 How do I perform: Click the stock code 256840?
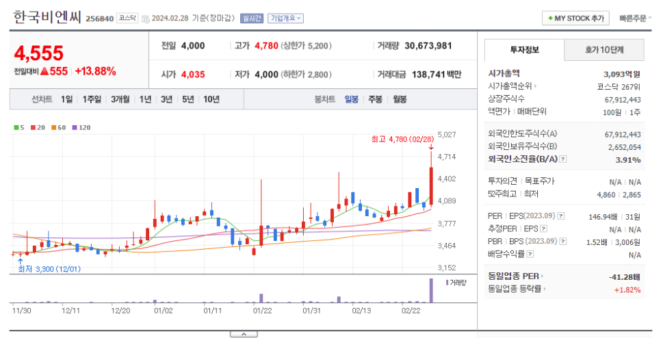pyautogui.click(x=99, y=18)
